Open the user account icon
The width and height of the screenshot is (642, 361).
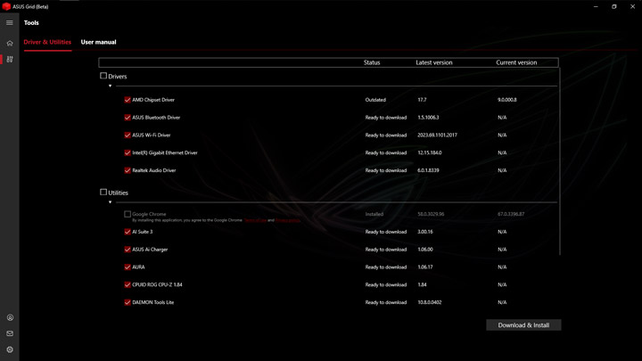(x=10, y=317)
